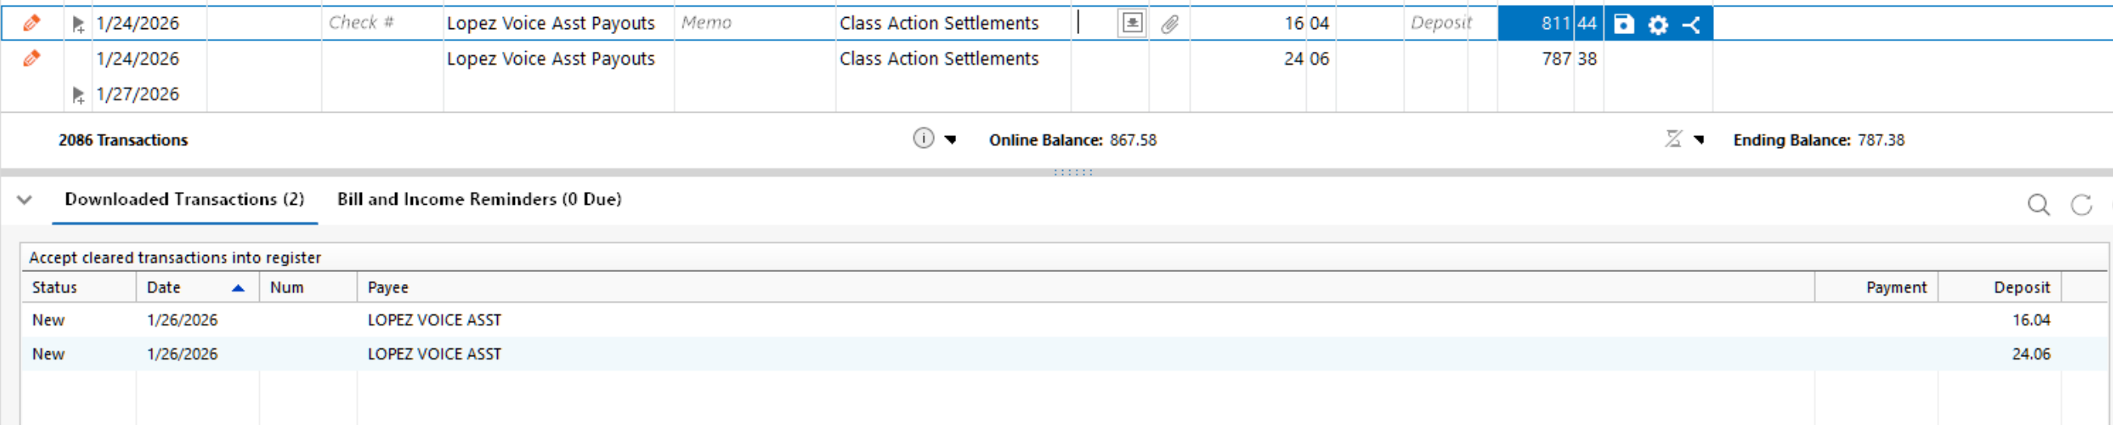Click the Online Balance info icon

pos(923,138)
